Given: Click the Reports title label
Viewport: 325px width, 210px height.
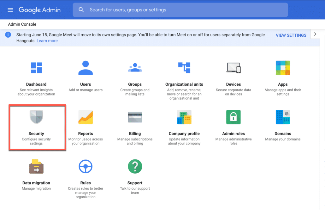Looking at the screenshot, I should click(86, 133).
